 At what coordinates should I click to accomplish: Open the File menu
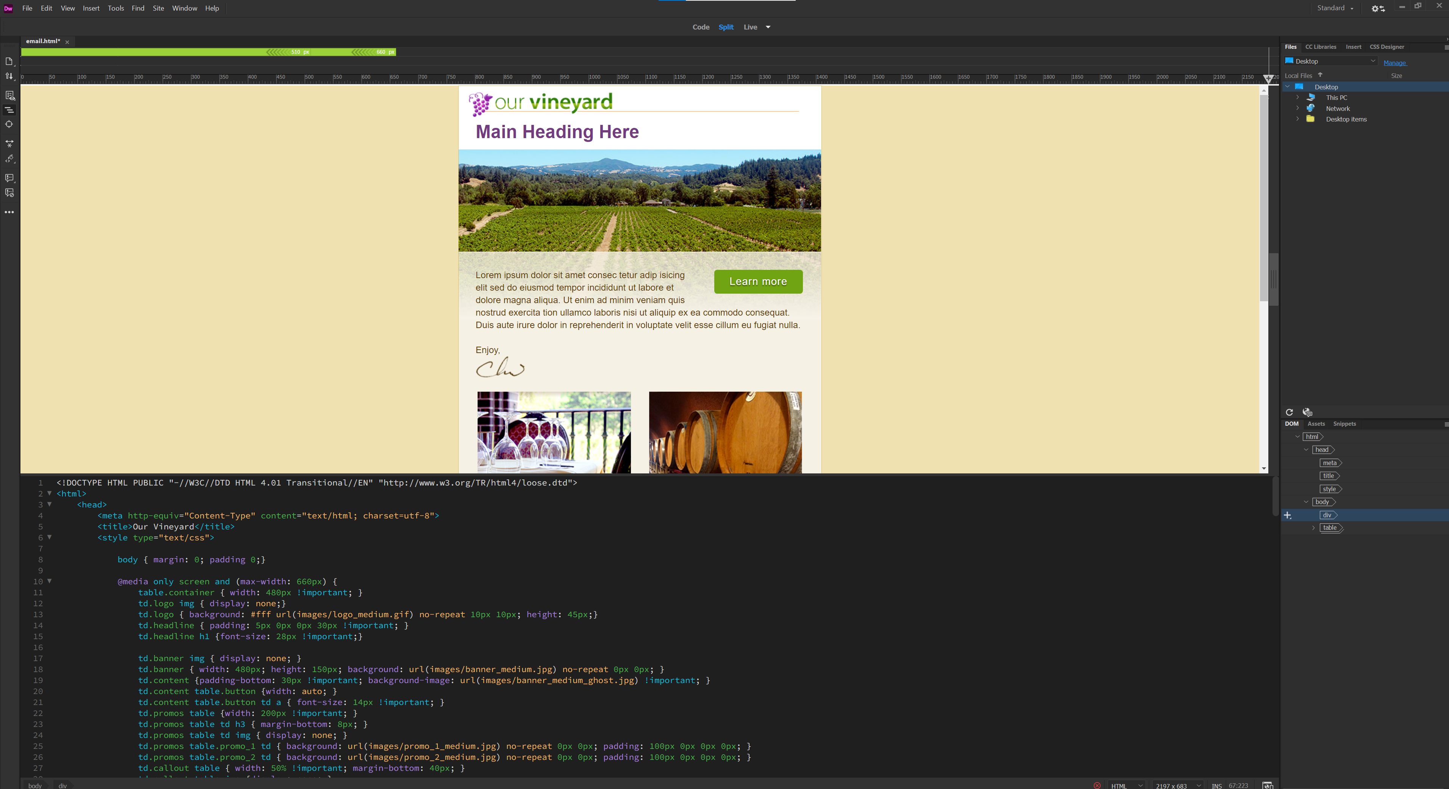tap(27, 8)
